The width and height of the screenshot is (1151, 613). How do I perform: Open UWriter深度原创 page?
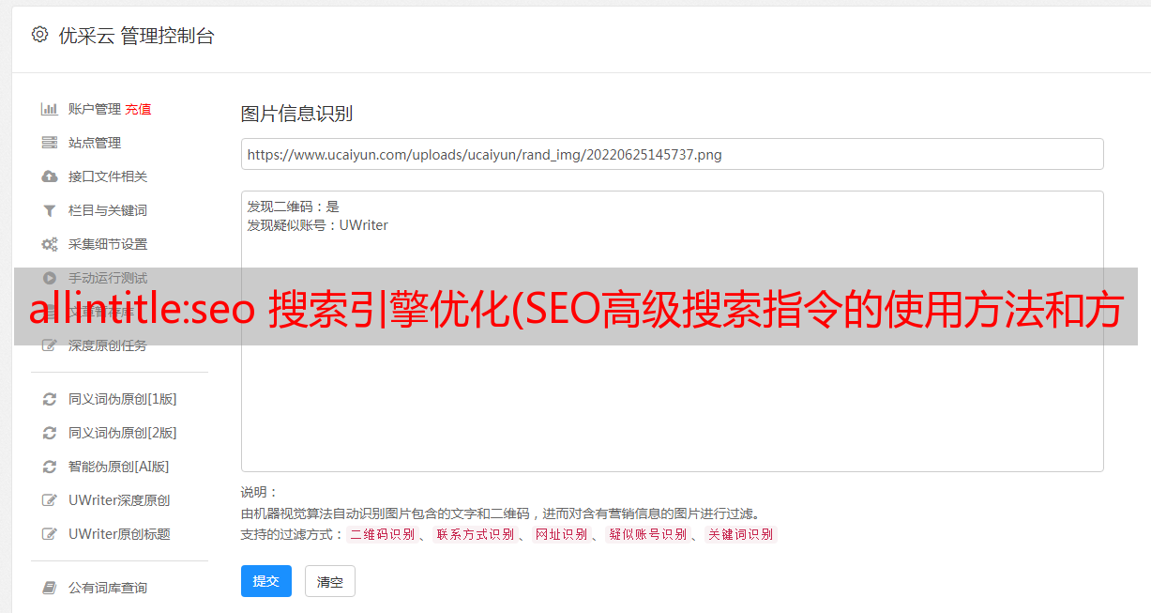coord(119,500)
